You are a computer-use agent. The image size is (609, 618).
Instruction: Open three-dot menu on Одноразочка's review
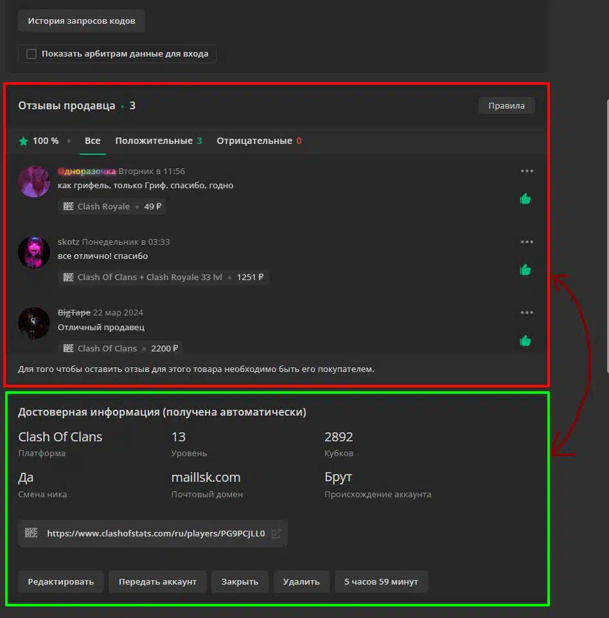coord(527,171)
